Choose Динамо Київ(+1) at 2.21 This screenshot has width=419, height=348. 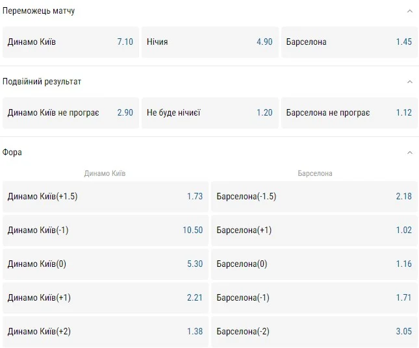coord(105,298)
